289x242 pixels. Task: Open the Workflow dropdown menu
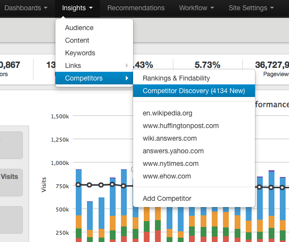197,8
